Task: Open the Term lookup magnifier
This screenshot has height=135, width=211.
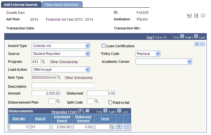Action: click(x=112, y=127)
